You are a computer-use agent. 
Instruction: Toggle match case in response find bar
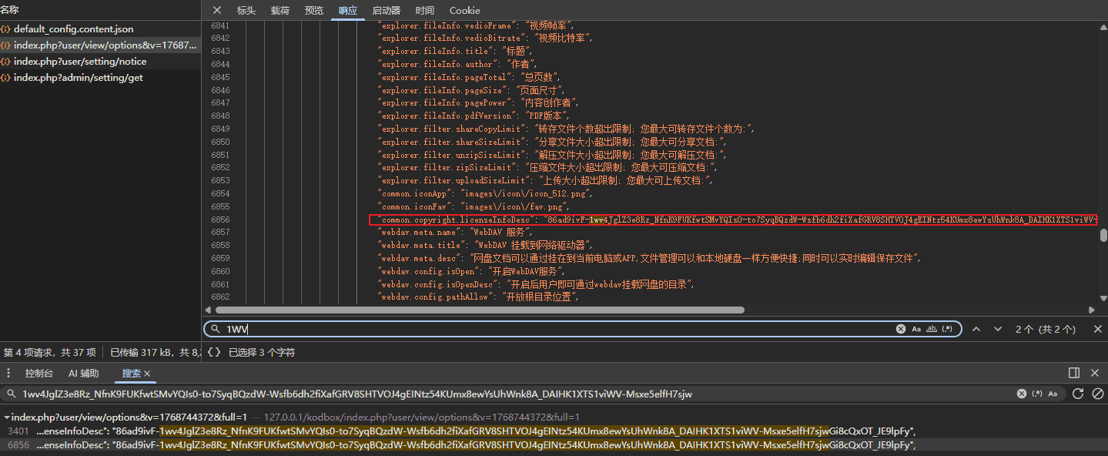point(916,329)
